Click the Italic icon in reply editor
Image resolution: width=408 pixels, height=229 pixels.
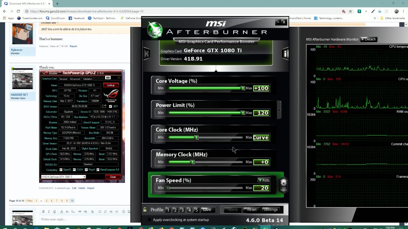[x=49, y=212]
